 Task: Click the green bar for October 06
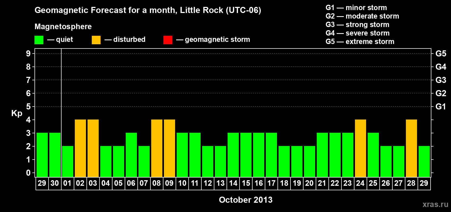131,155
